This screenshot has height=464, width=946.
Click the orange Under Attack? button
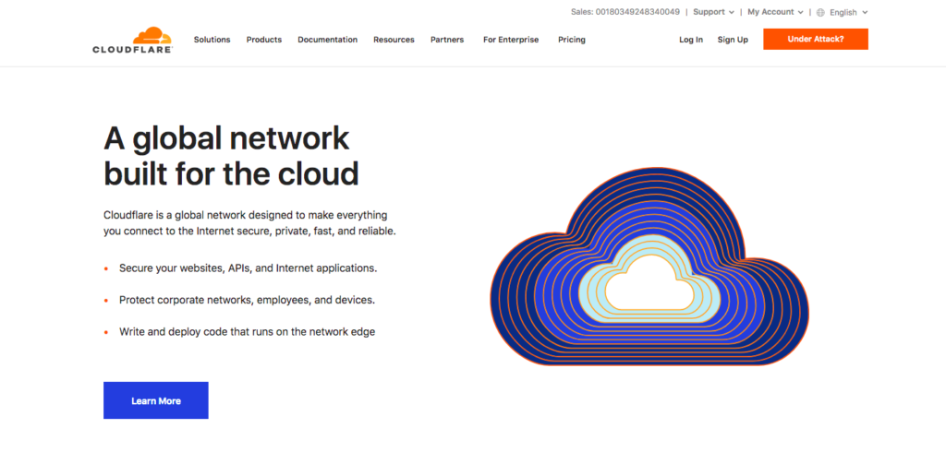tap(816, 39)
